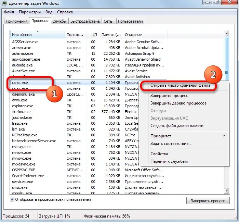Image resolution: width=239 pixels, height=222 pixels.
Task: Click the Avast Behavior Shield description
Action: click(x=143, y=59)
